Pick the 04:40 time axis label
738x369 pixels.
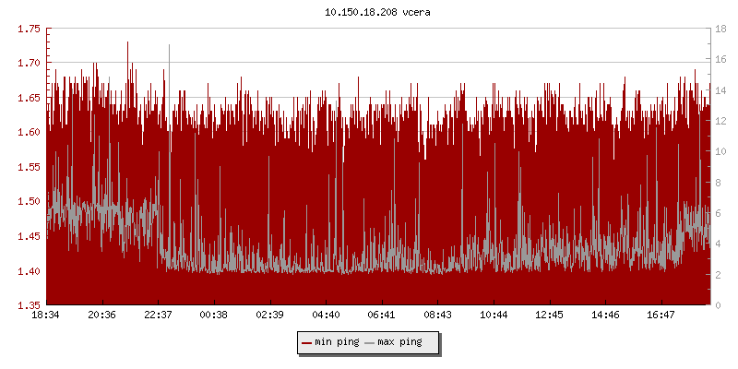(x=326, y=315)
